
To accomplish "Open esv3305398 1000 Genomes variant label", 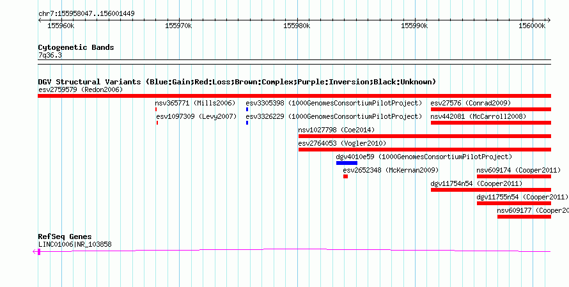I will pos(334,103).
